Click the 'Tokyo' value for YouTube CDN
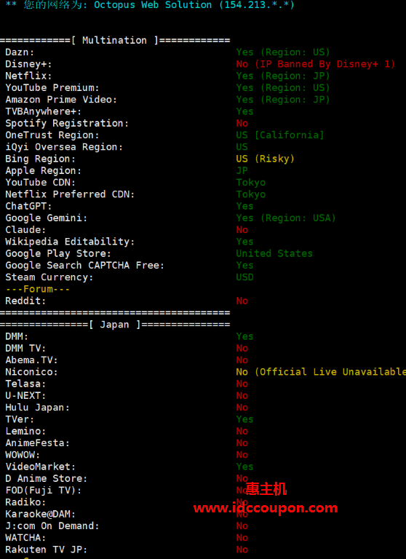406x559 pixels. (250, 183)
